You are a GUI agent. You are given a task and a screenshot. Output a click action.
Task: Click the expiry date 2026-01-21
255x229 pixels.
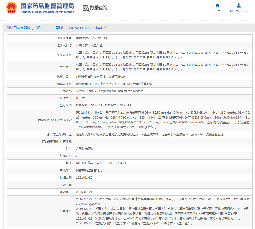[x=84, y=192]
